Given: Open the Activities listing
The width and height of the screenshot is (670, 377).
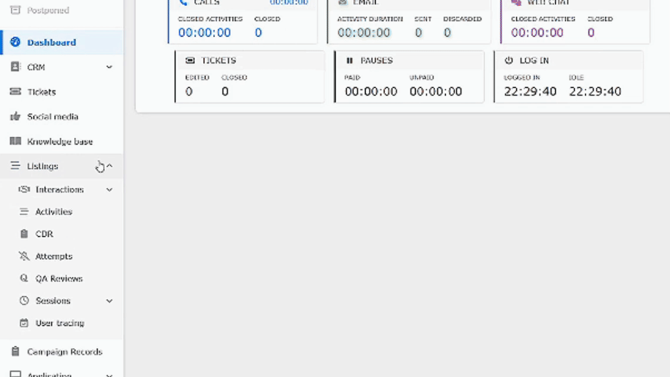Looking at the screenshot, I should click(x=54, y=211).
